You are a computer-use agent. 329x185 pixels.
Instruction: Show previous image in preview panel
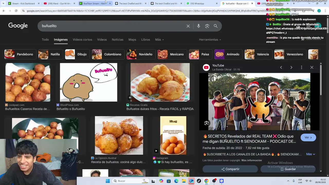(x=281, y=67)
